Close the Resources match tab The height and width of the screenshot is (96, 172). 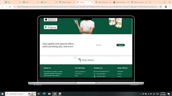146,2
